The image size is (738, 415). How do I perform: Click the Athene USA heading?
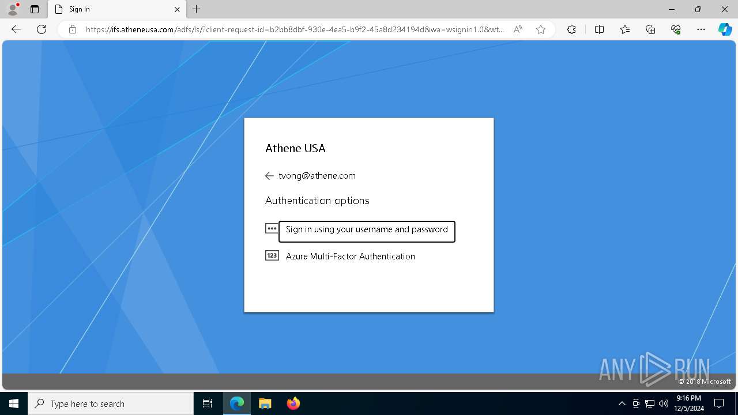295,148
